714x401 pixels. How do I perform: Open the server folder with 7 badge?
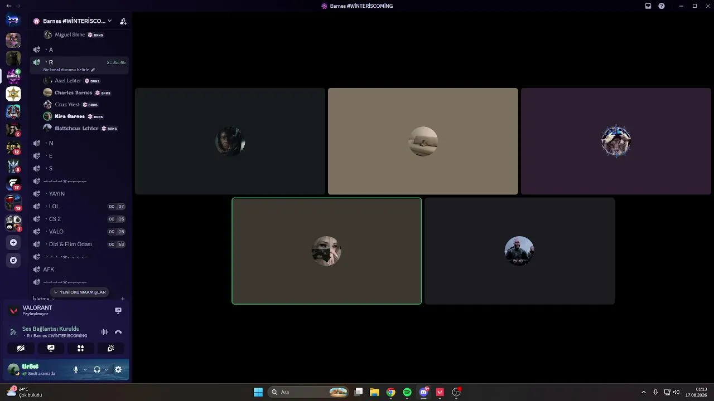click(x=13, y=223)
